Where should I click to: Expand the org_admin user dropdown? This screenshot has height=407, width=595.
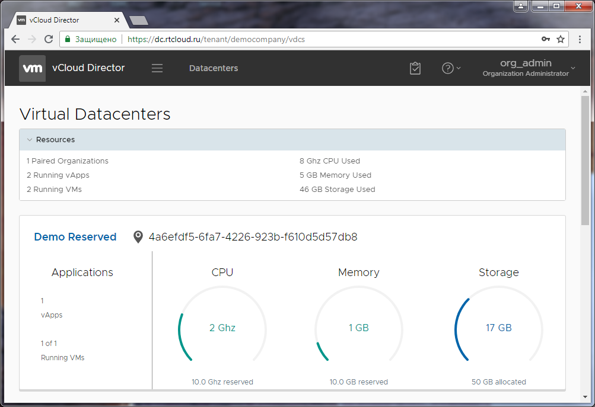(573, 68)
